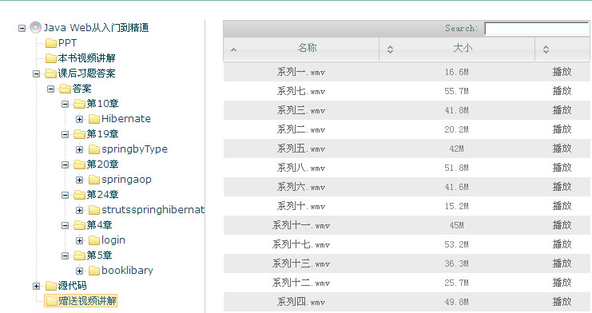Collapse the 第4章 node

[65, 225]
